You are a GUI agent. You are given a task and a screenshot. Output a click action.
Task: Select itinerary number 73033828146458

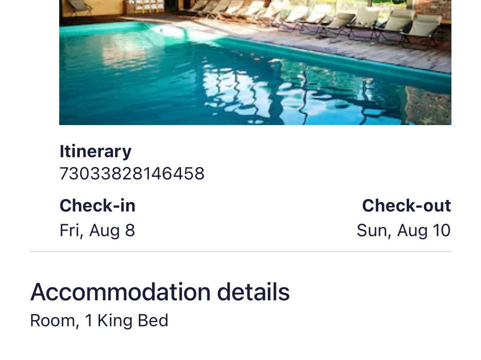132,173
